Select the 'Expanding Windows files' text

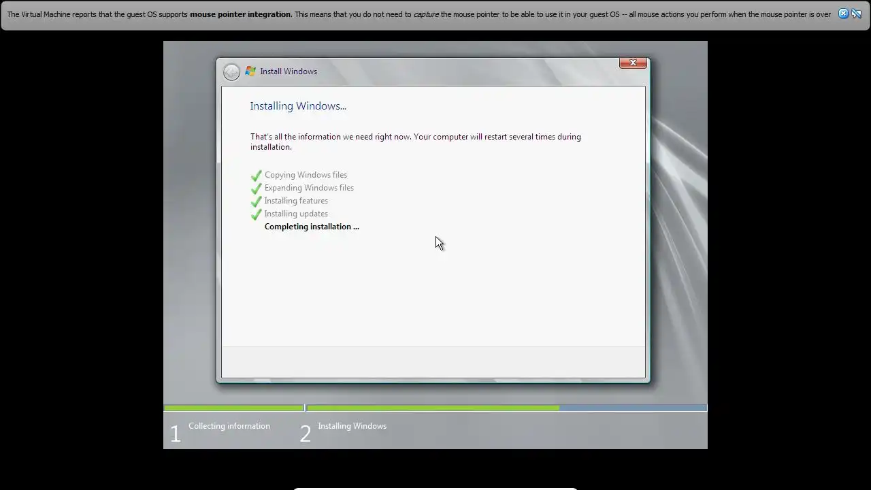[309, 188]
